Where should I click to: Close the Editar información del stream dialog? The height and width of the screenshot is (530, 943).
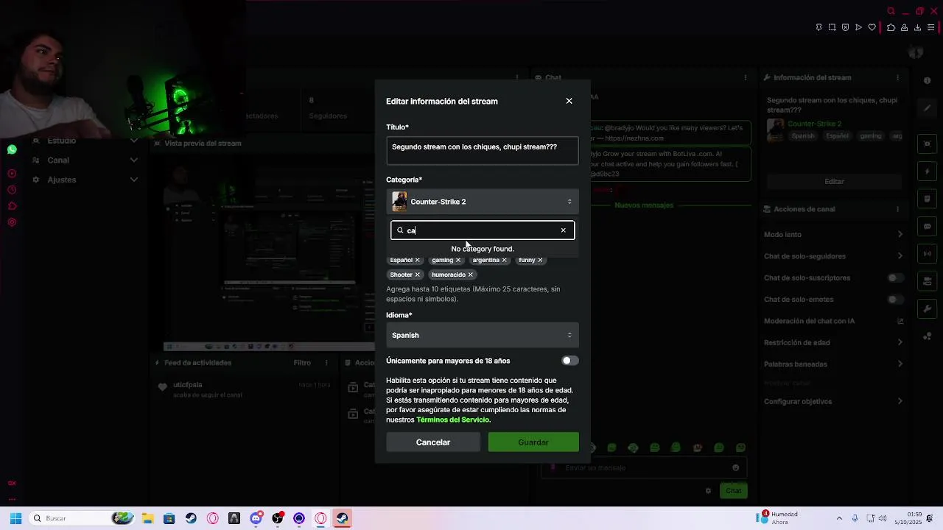pos(569,101)
